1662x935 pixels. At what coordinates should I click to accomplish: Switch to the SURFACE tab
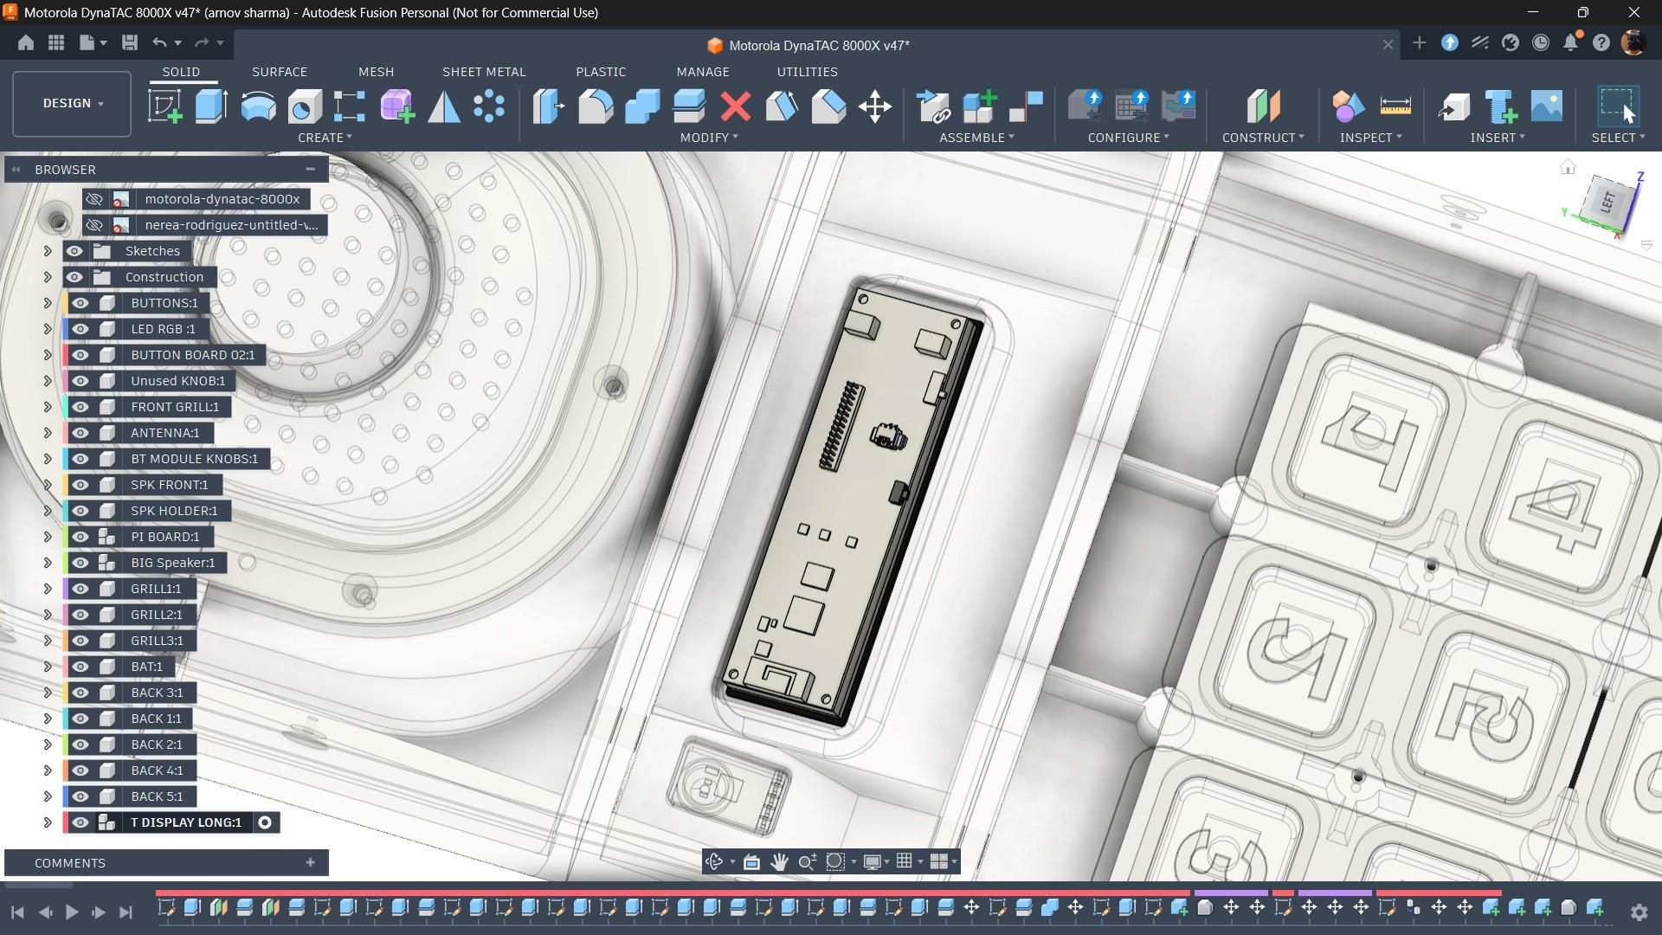(280, 72)
